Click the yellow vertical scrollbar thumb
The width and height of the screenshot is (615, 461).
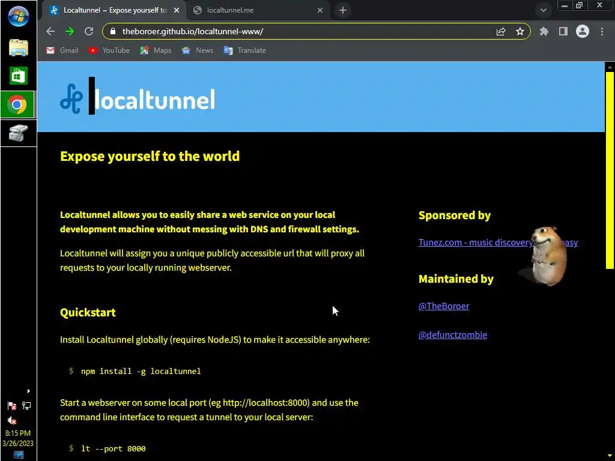click(x=610, y=170)
